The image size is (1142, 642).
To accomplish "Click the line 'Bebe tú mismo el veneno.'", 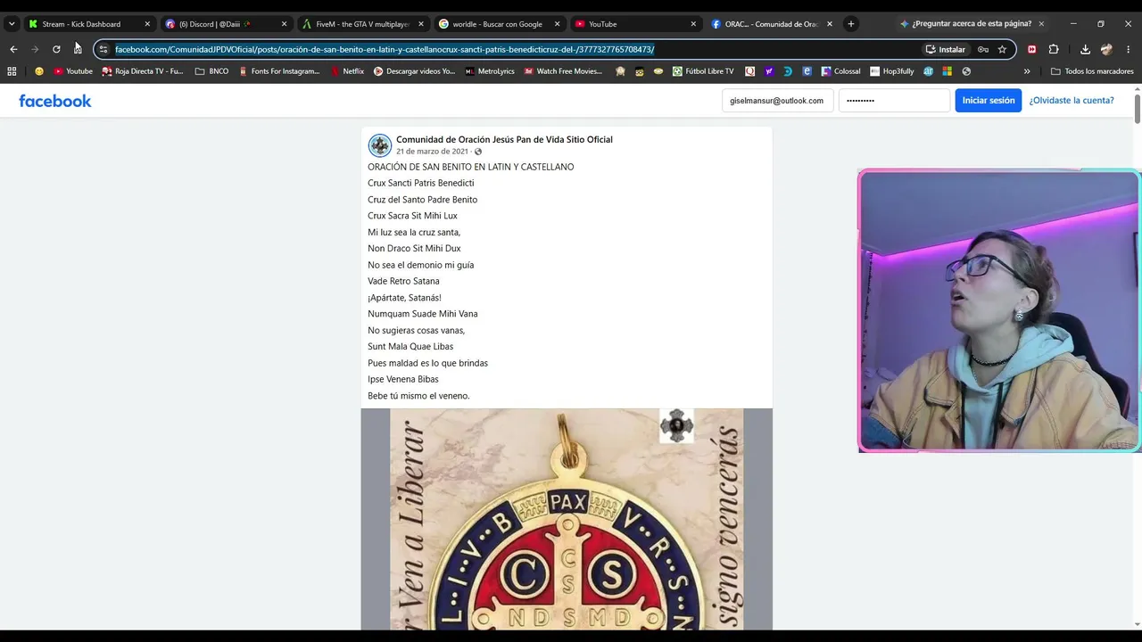I will click(x=418, y=396).
